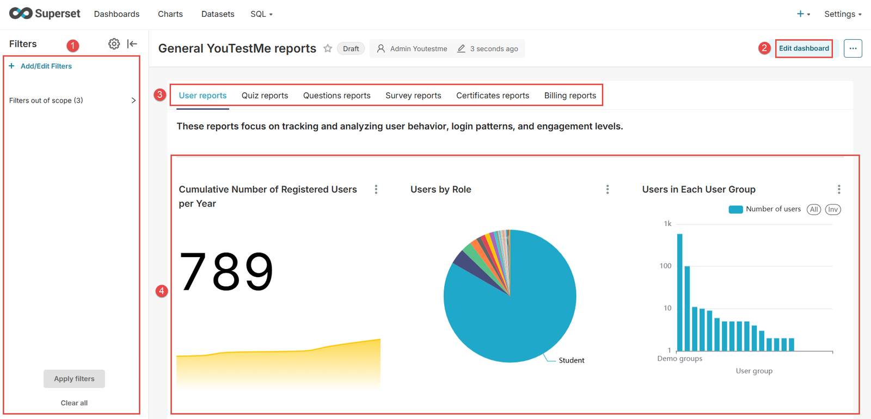Switch to the Quiz reports tab
This screenshot has height=419, width=871.
265,96
